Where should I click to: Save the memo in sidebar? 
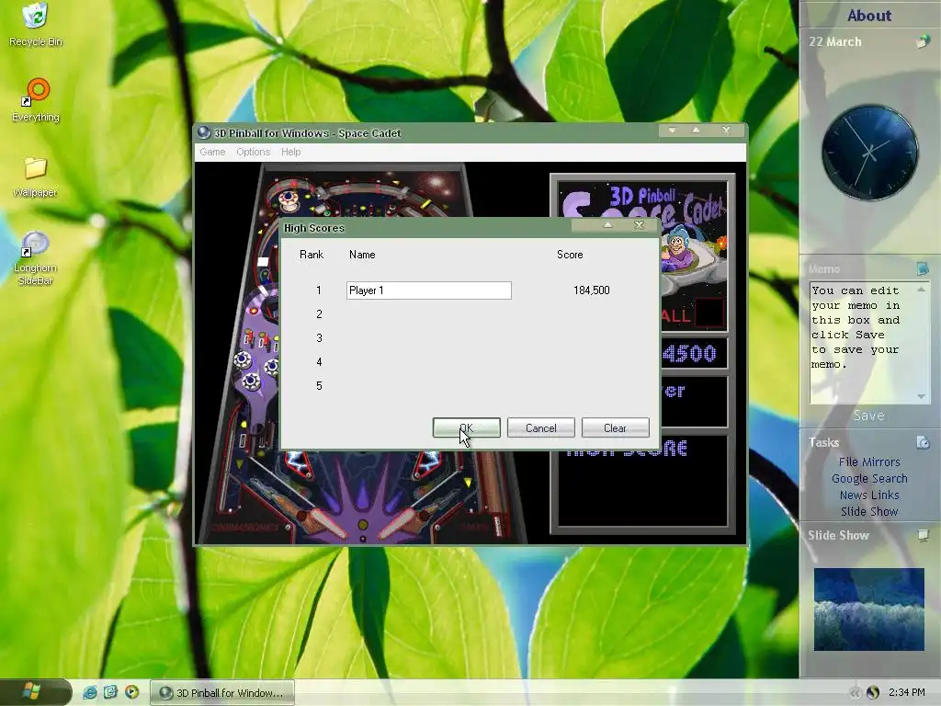(x=869, y=416)
